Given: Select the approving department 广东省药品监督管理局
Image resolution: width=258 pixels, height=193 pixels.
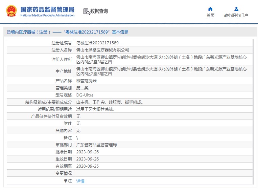Looking at the screenshot, I should coord(96,145).
